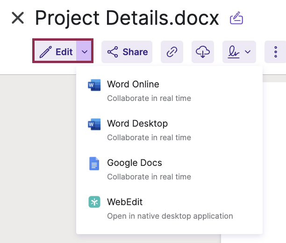Open the Edit dropdown arrow
Screen dimensions: 286x243
tap(85, 52)
